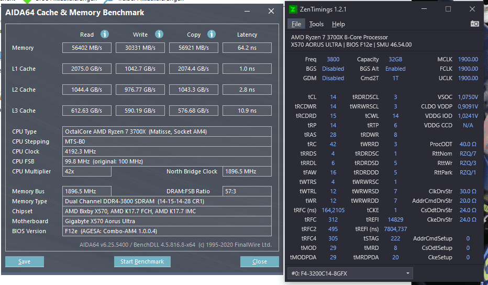Click VSOC value 1,0750V in ZenTimings
Viewport: 488px width, 285px height.
pos(468,97)
